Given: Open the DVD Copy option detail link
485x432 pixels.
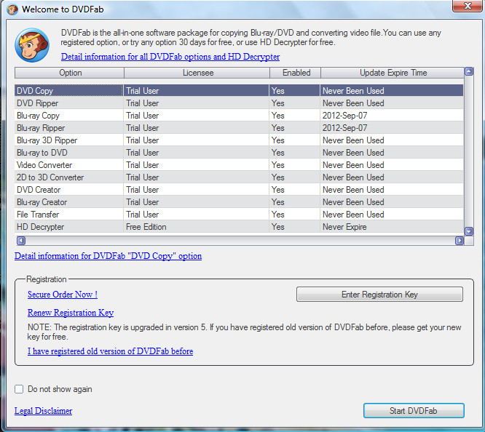Looking at the screenshot, I should [108, 256].
